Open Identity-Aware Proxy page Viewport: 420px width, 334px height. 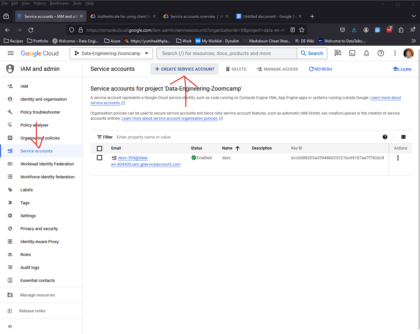pyautogui.click(x=41, y=242)
